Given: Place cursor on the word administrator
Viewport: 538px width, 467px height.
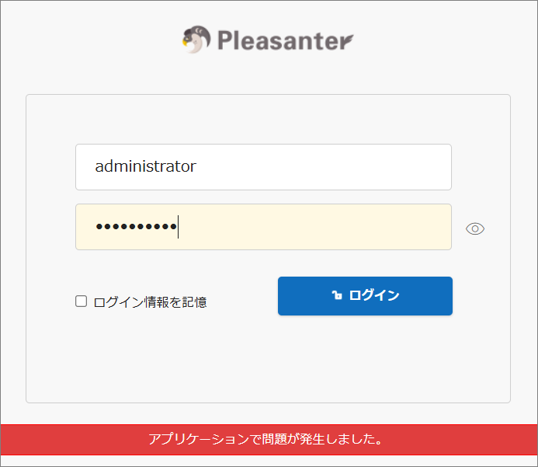Looking at the screenshot, I should click(x=145, y=166).
